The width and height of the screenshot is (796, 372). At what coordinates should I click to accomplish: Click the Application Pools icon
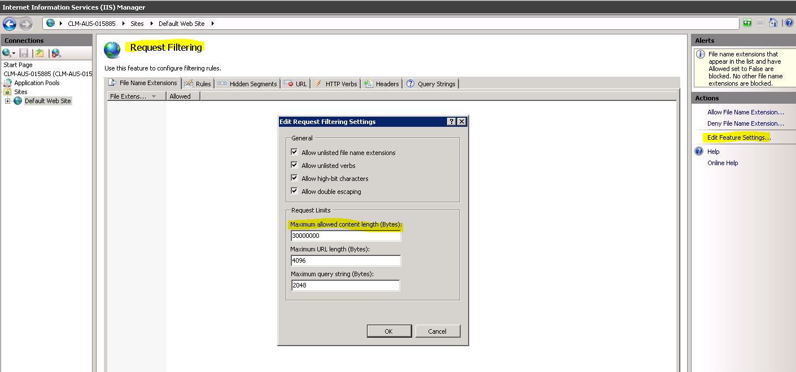point(8,83)
